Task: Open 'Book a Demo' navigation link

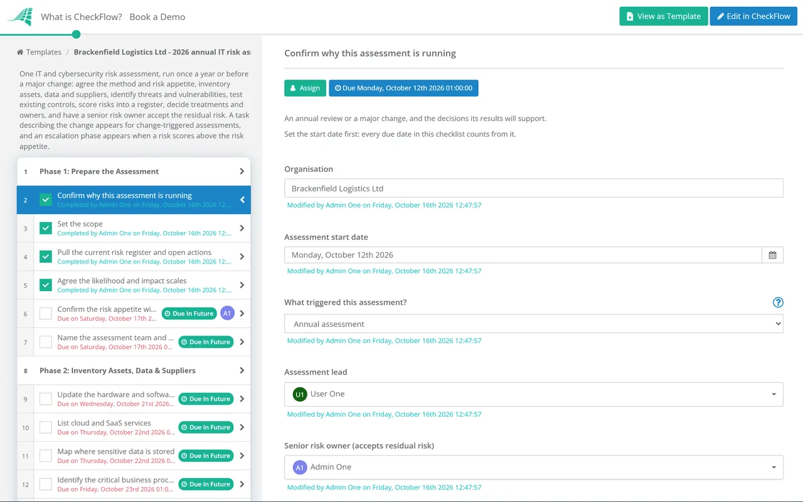Action: coord(157,17)
